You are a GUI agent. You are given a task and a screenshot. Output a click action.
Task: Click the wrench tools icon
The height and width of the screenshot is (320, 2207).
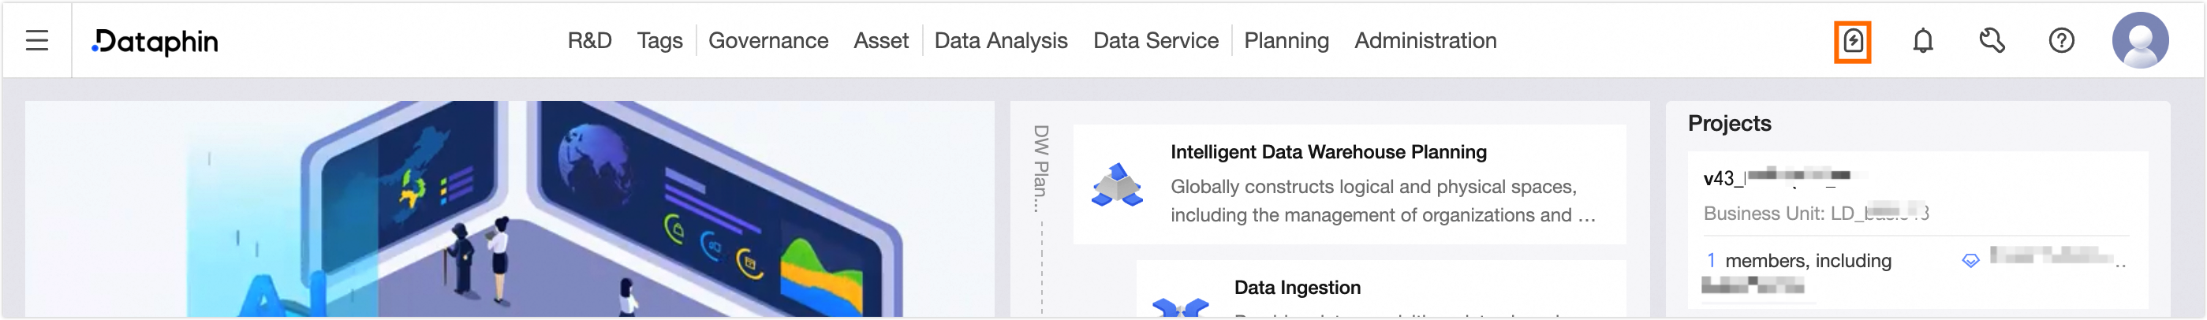coord(1992,41)
